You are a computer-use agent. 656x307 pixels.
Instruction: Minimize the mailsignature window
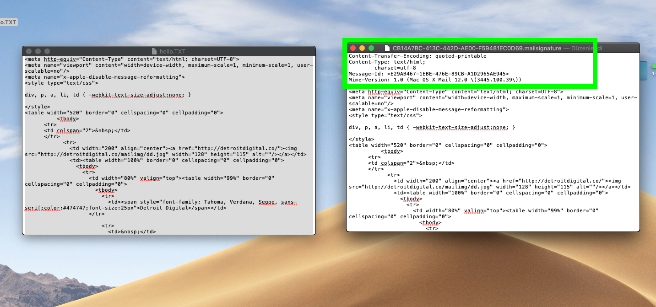point(362,47)
